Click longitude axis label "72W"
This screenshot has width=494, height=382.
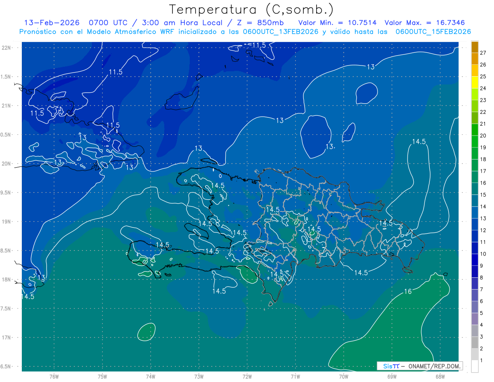point(247,377)
